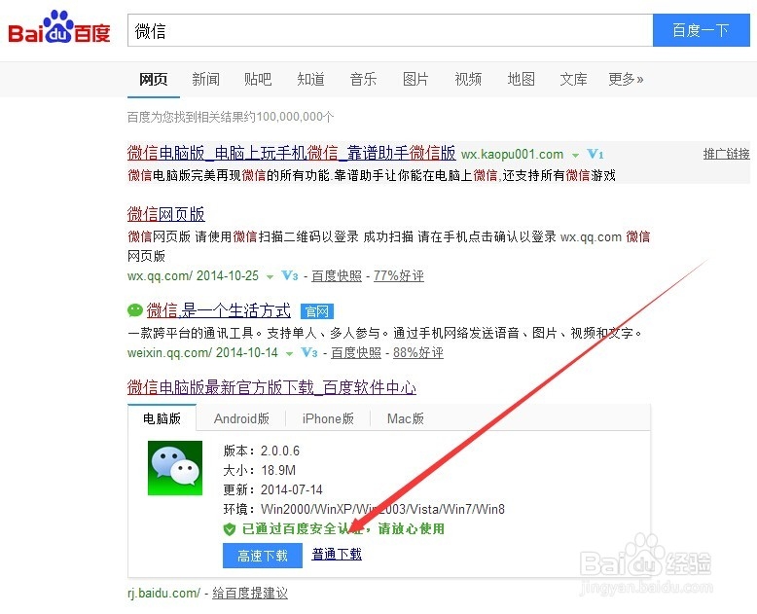757x614 pixels.
Task: Click the V3 badge on the wx.qq.com result
Action: [x=290, y=275]
